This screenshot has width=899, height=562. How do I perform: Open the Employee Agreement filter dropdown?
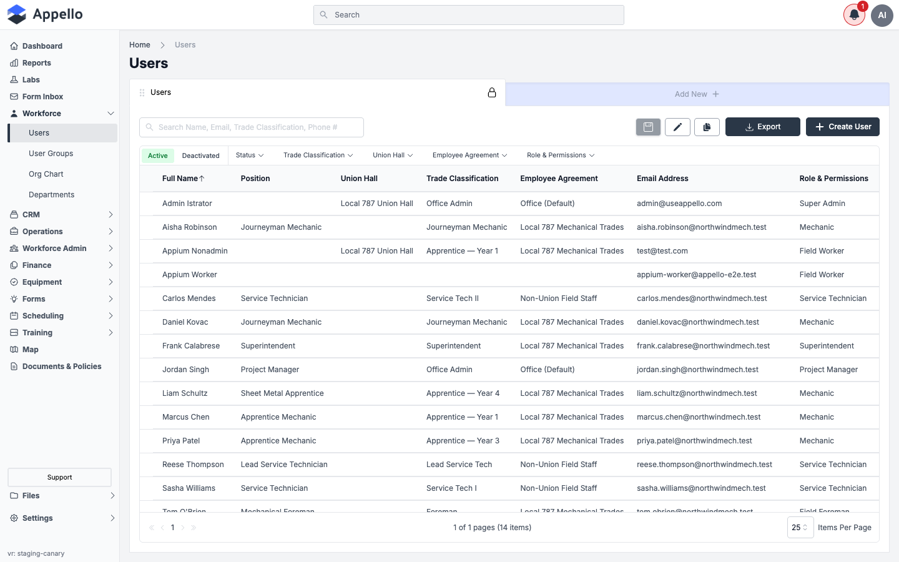[x=469, y=155]
